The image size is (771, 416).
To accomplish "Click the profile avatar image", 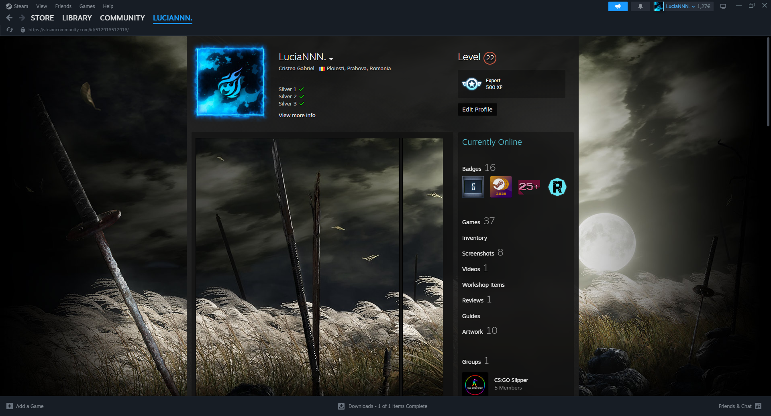I will [230, 82].
